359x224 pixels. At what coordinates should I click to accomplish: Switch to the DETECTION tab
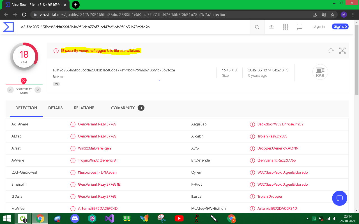(x=26, y=108)
